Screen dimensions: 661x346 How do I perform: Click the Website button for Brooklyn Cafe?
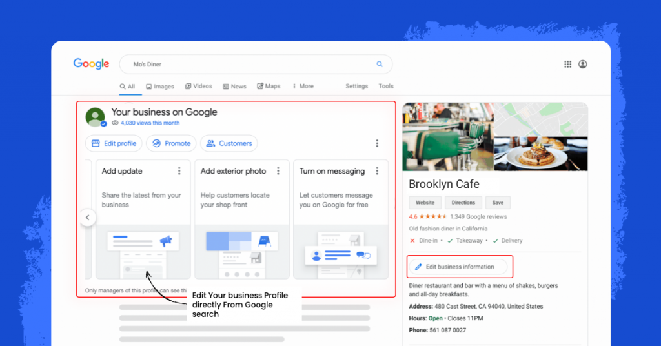(x=425, y=203)
